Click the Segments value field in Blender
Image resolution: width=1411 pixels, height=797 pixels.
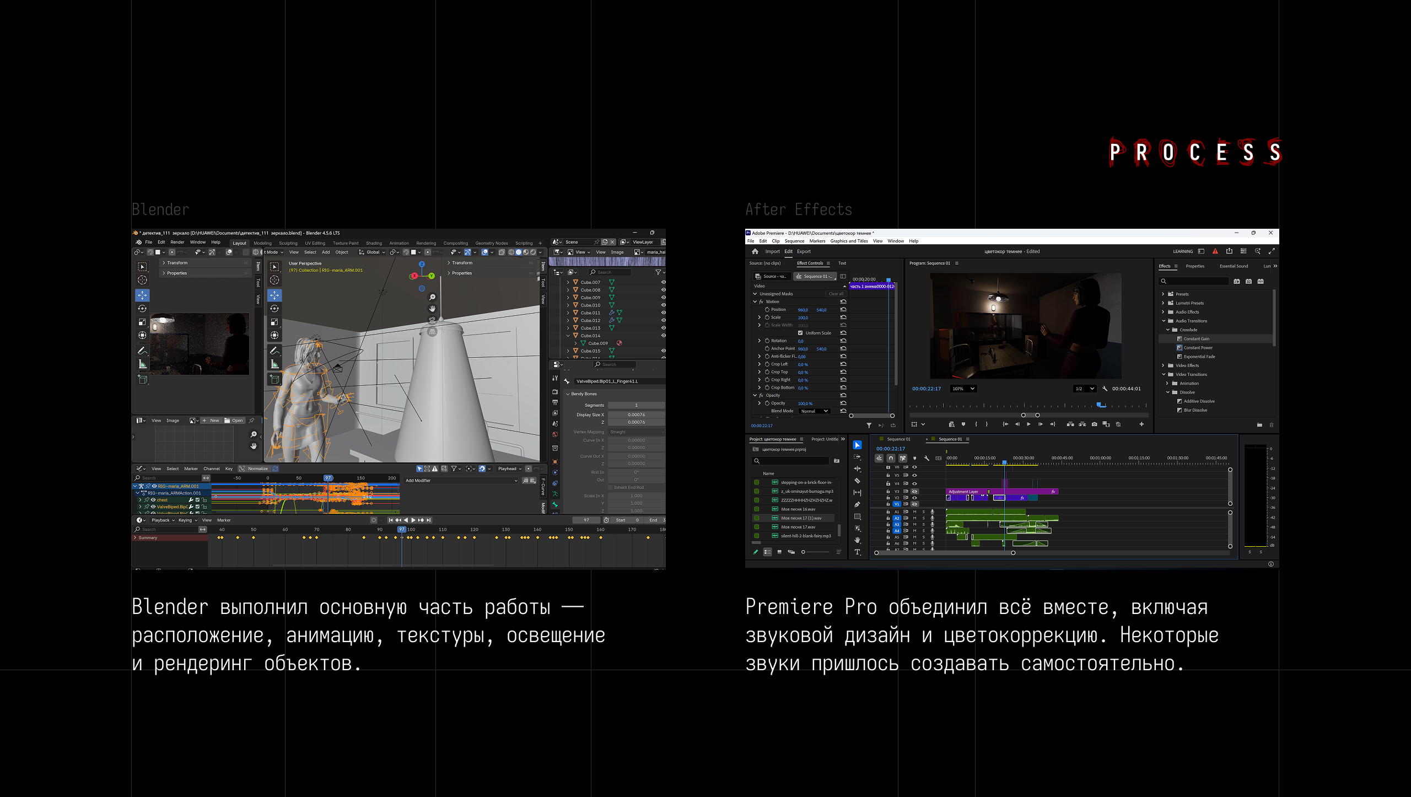[636, 406]
